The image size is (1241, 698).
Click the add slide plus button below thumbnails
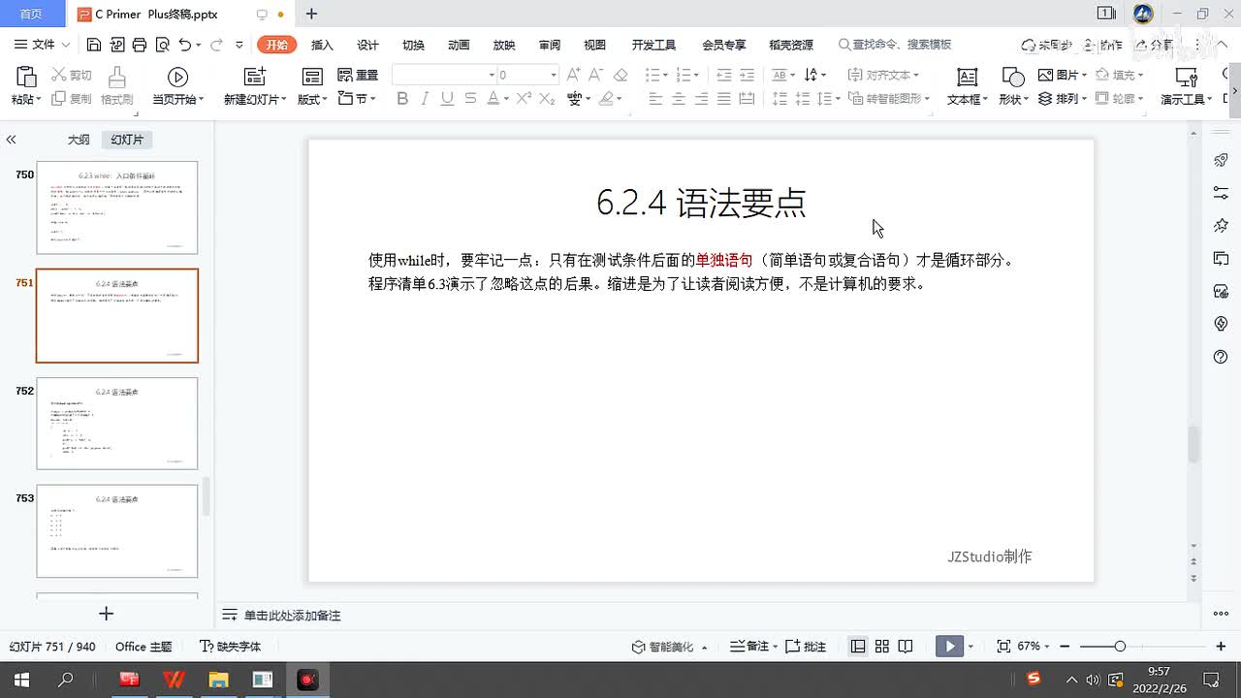coord(107,614)
